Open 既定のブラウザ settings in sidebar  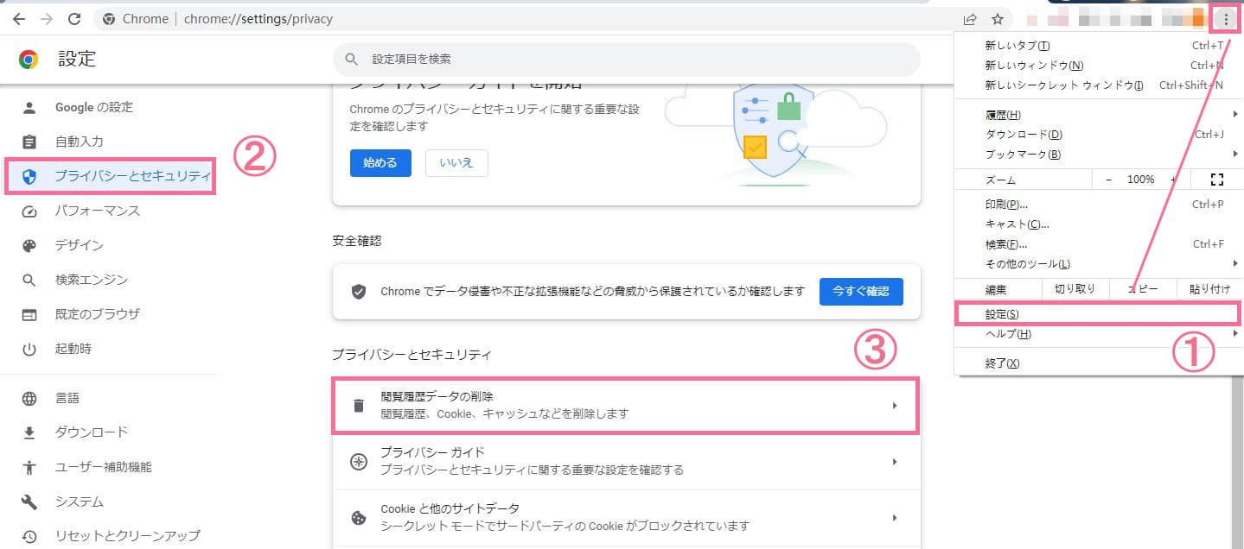[108, 315]
